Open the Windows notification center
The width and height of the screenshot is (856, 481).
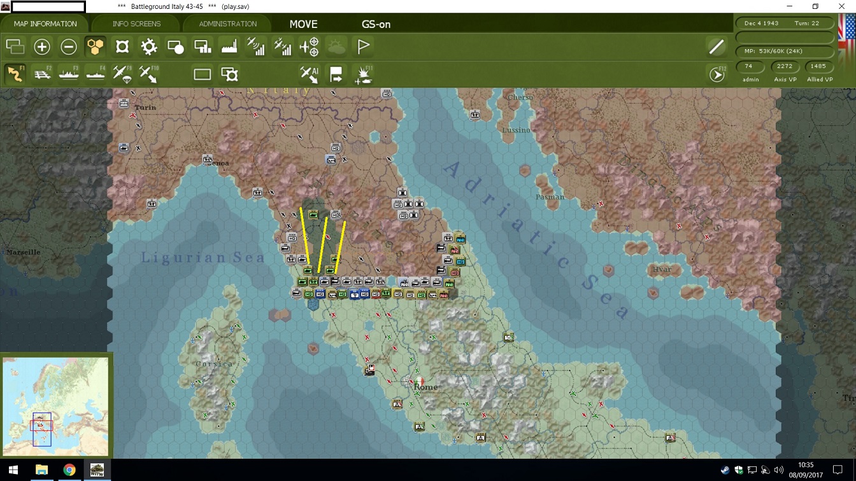838,471
